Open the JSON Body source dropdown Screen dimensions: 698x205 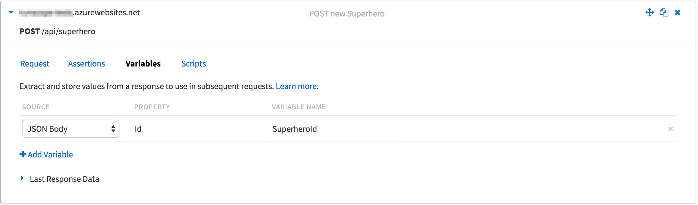tap(70, 129)
